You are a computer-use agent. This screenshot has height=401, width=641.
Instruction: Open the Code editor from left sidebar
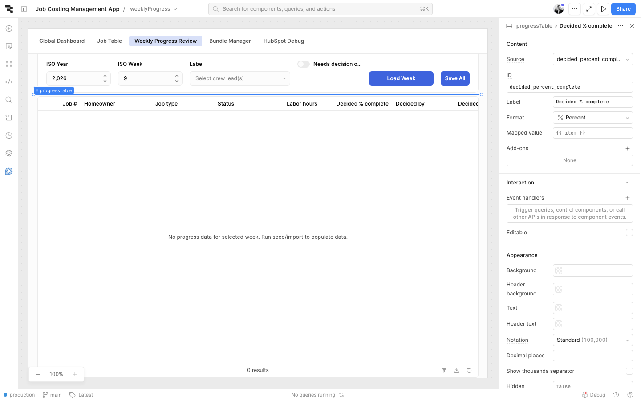point(9,82)
